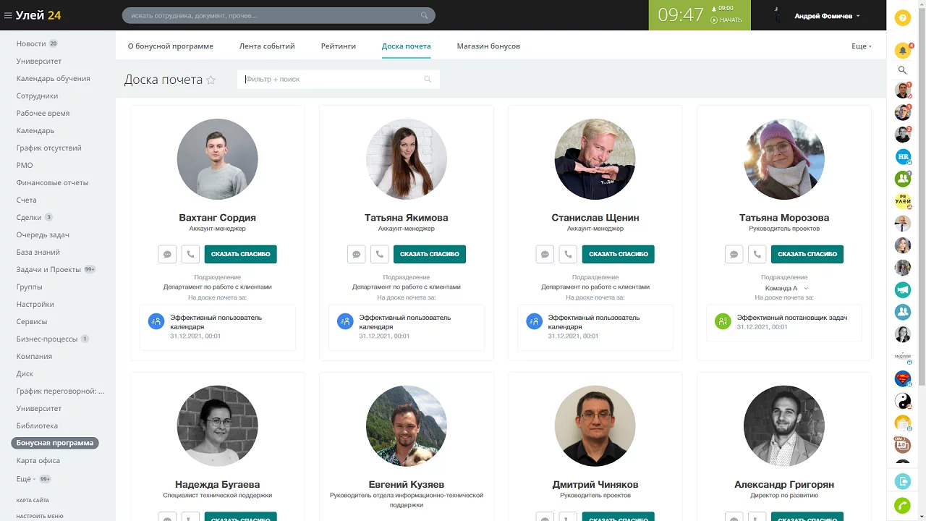The height and width of the screenshot is (521, 926).
Task: Open chat with Вахтанг Сордия
Action: tap(167, 254)
